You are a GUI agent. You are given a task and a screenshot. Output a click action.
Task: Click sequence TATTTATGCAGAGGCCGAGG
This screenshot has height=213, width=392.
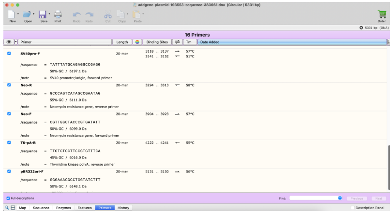click(75, 64)
